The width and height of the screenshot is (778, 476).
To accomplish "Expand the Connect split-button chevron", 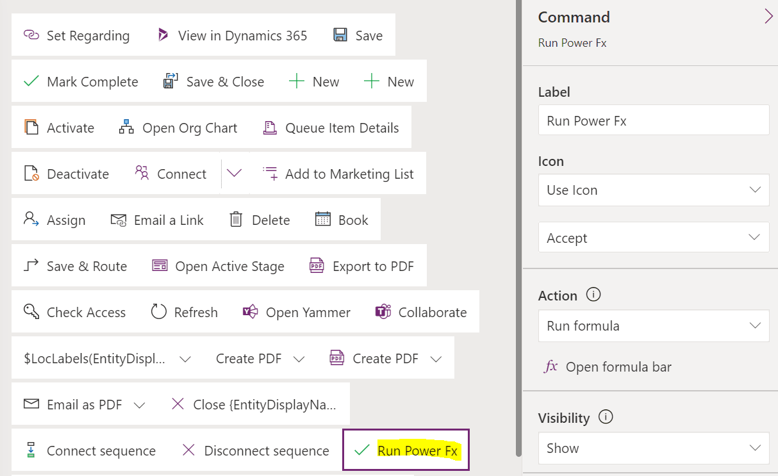I will [x=235, y=174].
